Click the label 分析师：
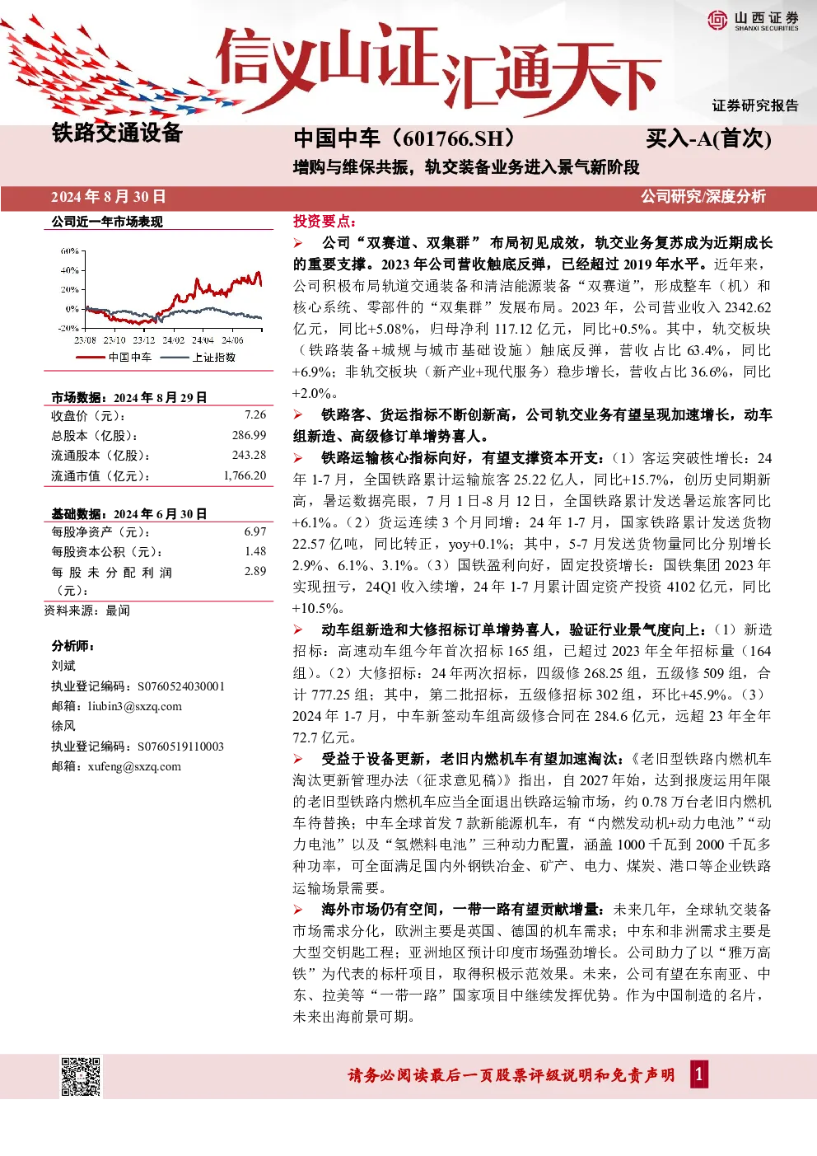 72,645
